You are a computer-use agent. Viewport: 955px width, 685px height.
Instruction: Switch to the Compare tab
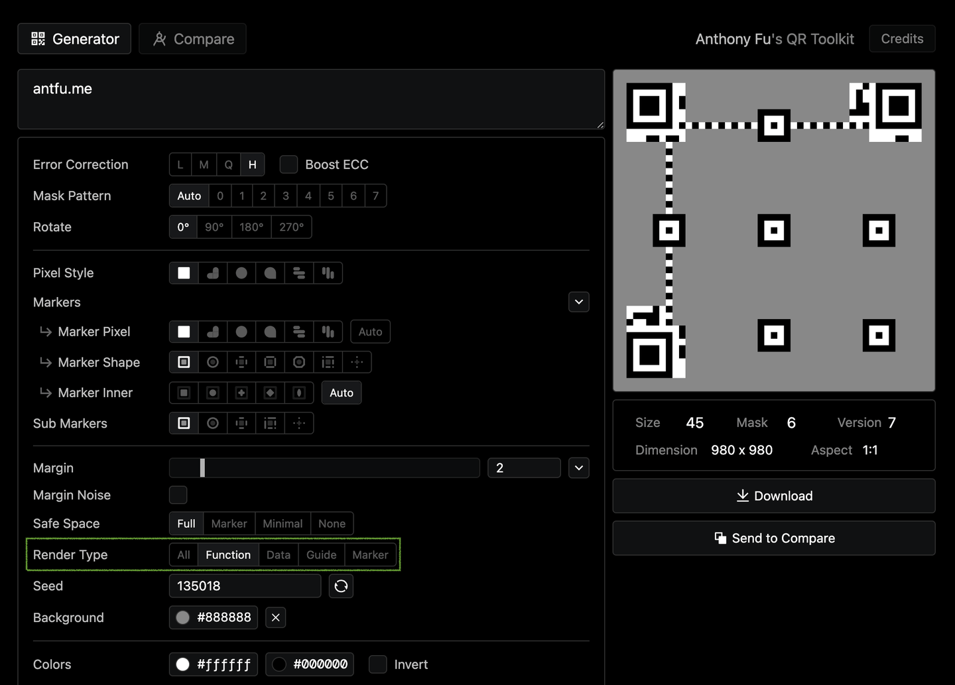point(192,39)
